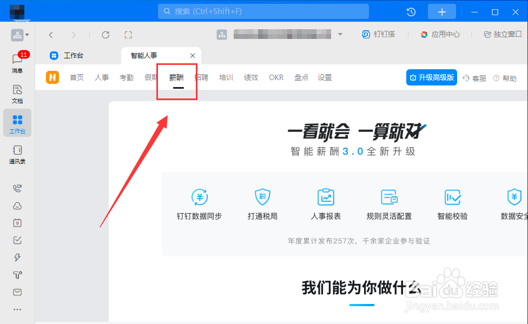Click the 数据安全 shield icon
The width and height of the screenshot is (528, 324).
514,197
